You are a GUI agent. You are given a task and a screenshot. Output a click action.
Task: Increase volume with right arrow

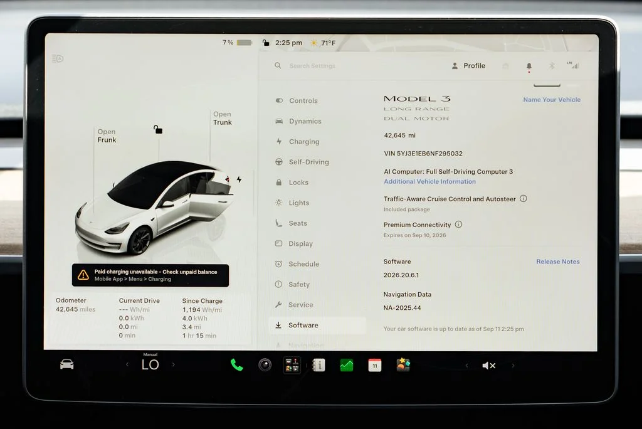pos(513,366)
